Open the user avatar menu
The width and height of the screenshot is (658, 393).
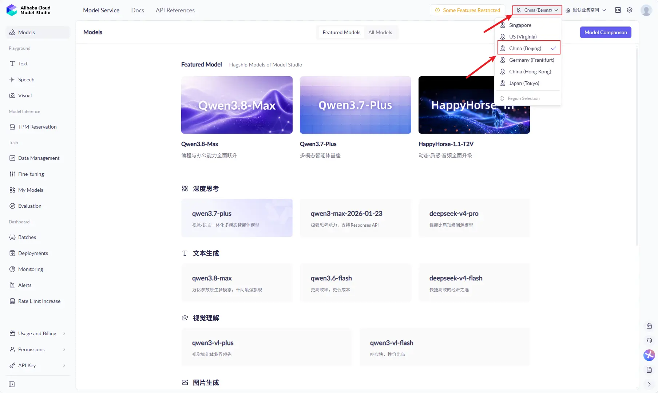coord(646,10)
